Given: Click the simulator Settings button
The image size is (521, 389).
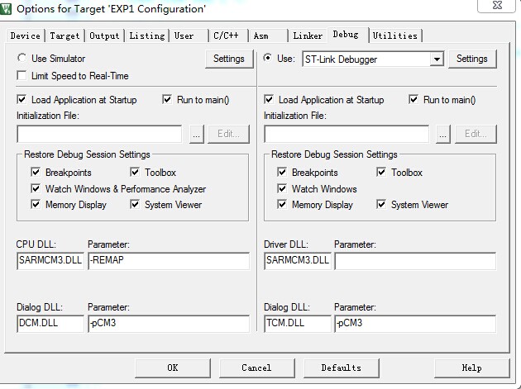Looking at the screenshot, I should click(x=229, y=59).
